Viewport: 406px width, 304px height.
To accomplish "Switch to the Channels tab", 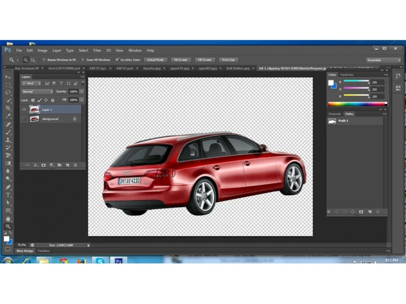I will 335,114.
